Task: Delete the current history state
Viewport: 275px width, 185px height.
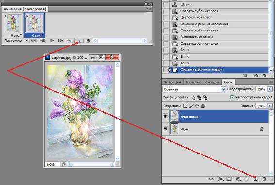Action: coord(264,76)
